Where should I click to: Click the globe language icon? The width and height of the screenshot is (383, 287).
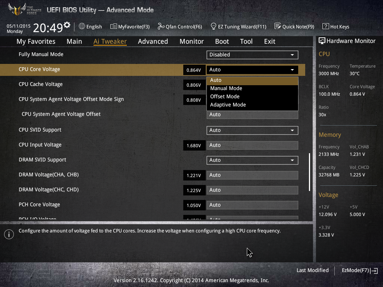pos(82,27)
